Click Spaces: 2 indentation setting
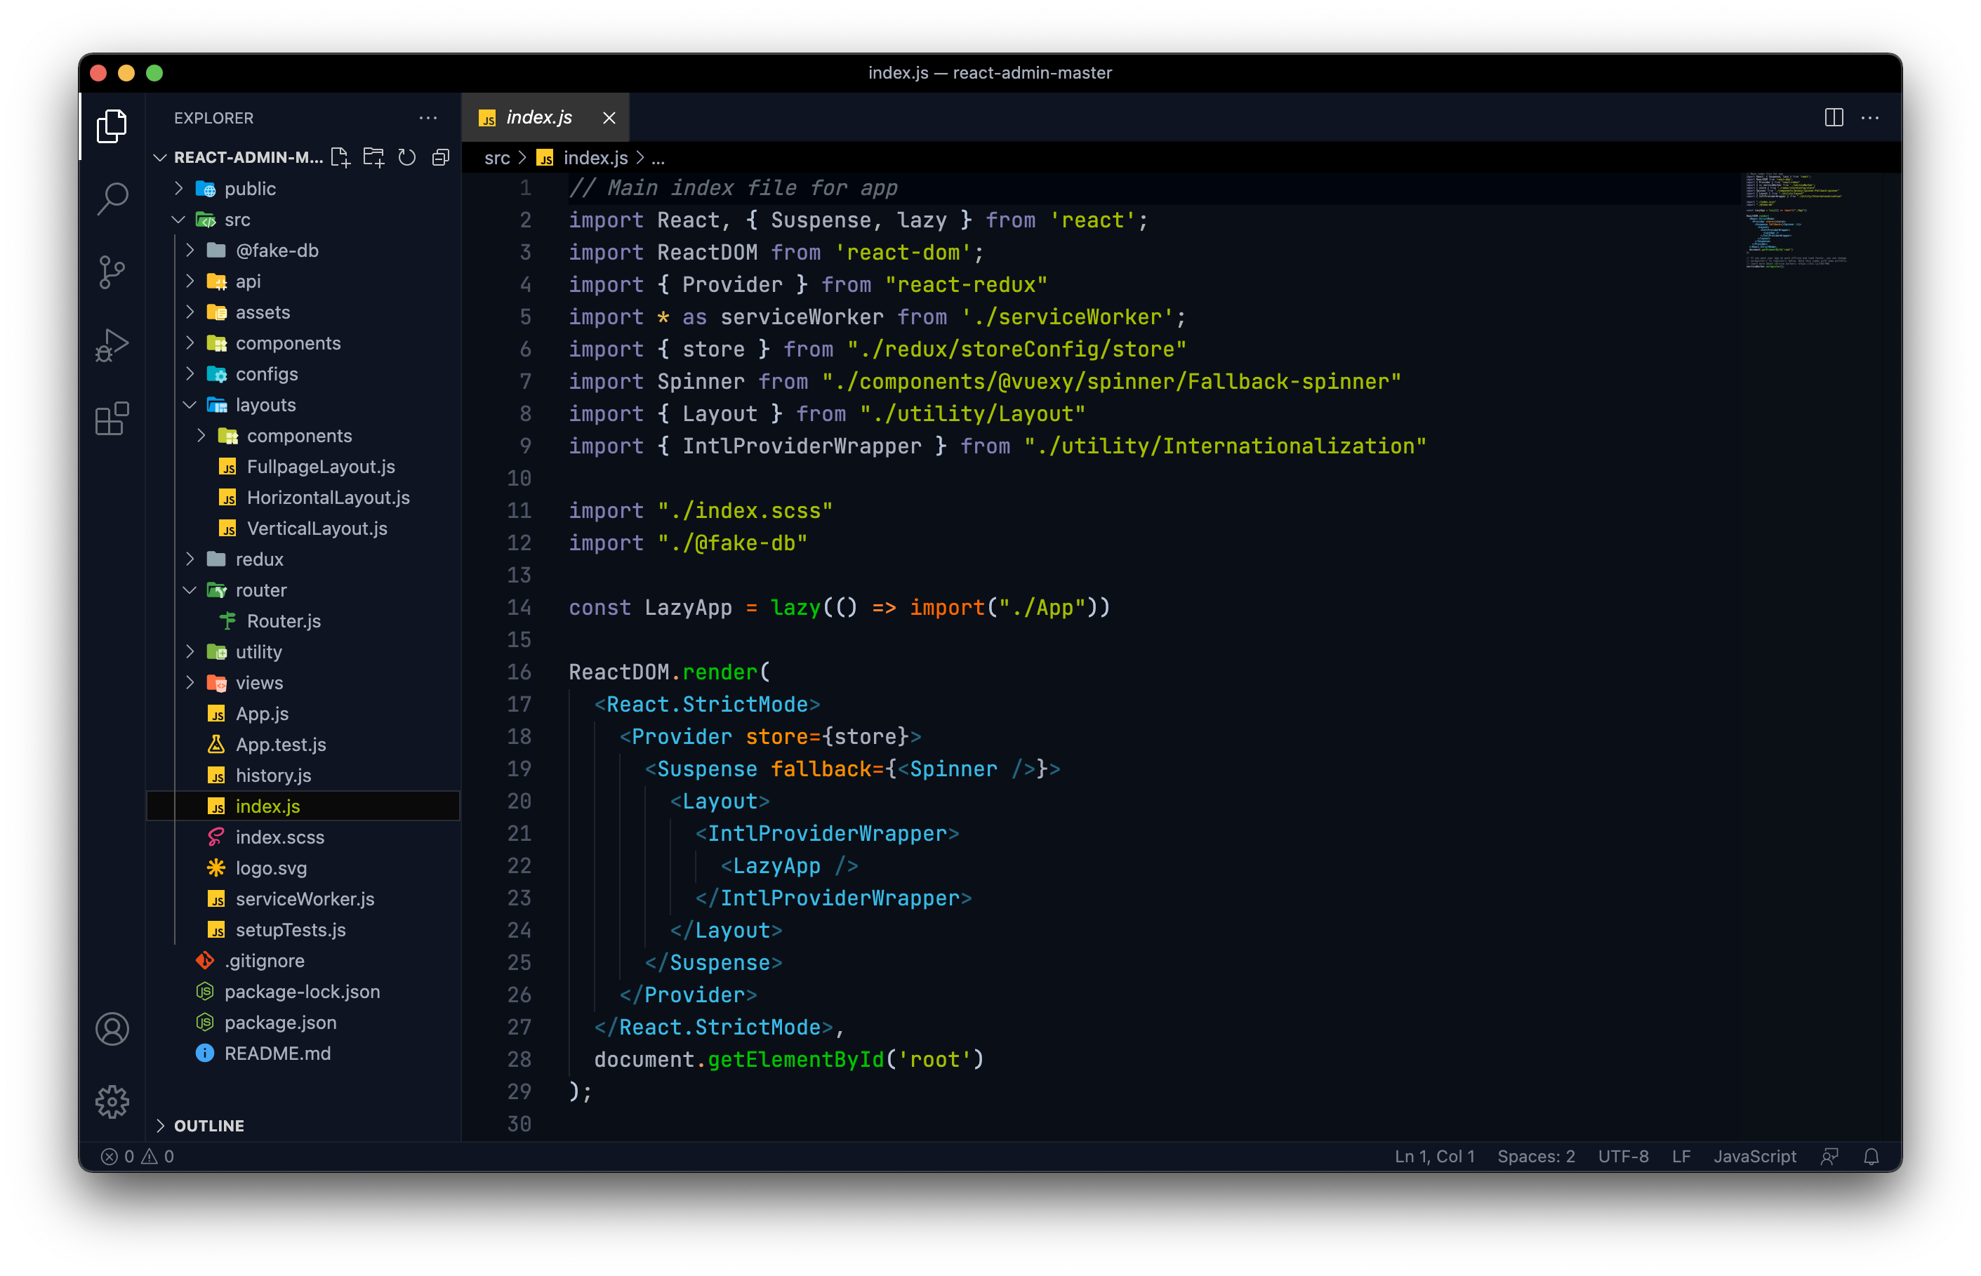Screen dimensions: 1981x1276 tap(1535, 1156)
